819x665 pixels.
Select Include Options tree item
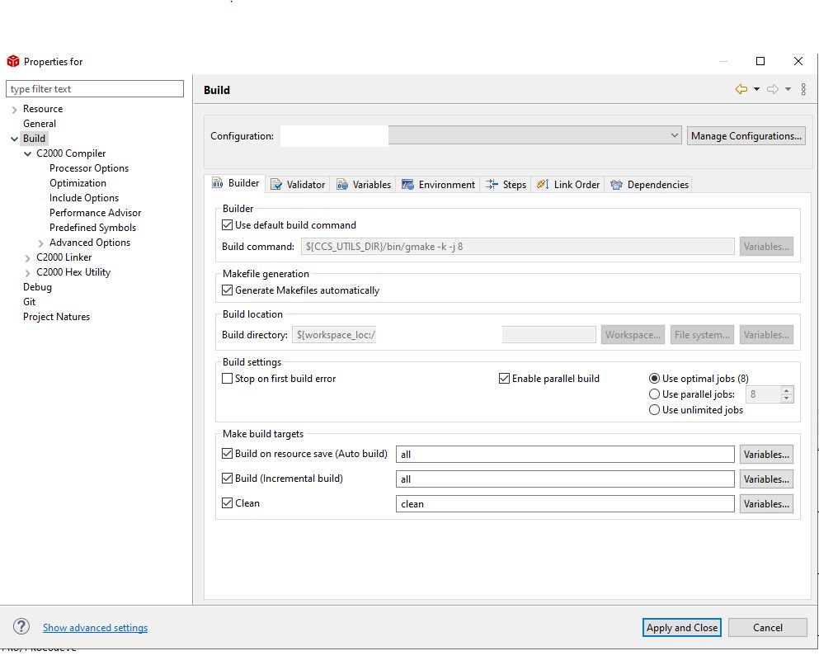click(x=84, y=198)
